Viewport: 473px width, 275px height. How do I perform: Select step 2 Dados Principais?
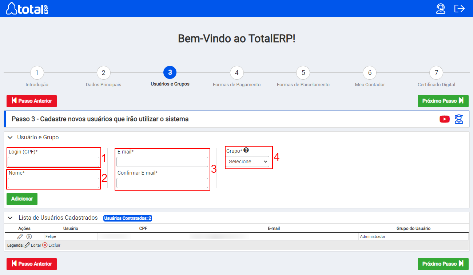tap(103, 73)
